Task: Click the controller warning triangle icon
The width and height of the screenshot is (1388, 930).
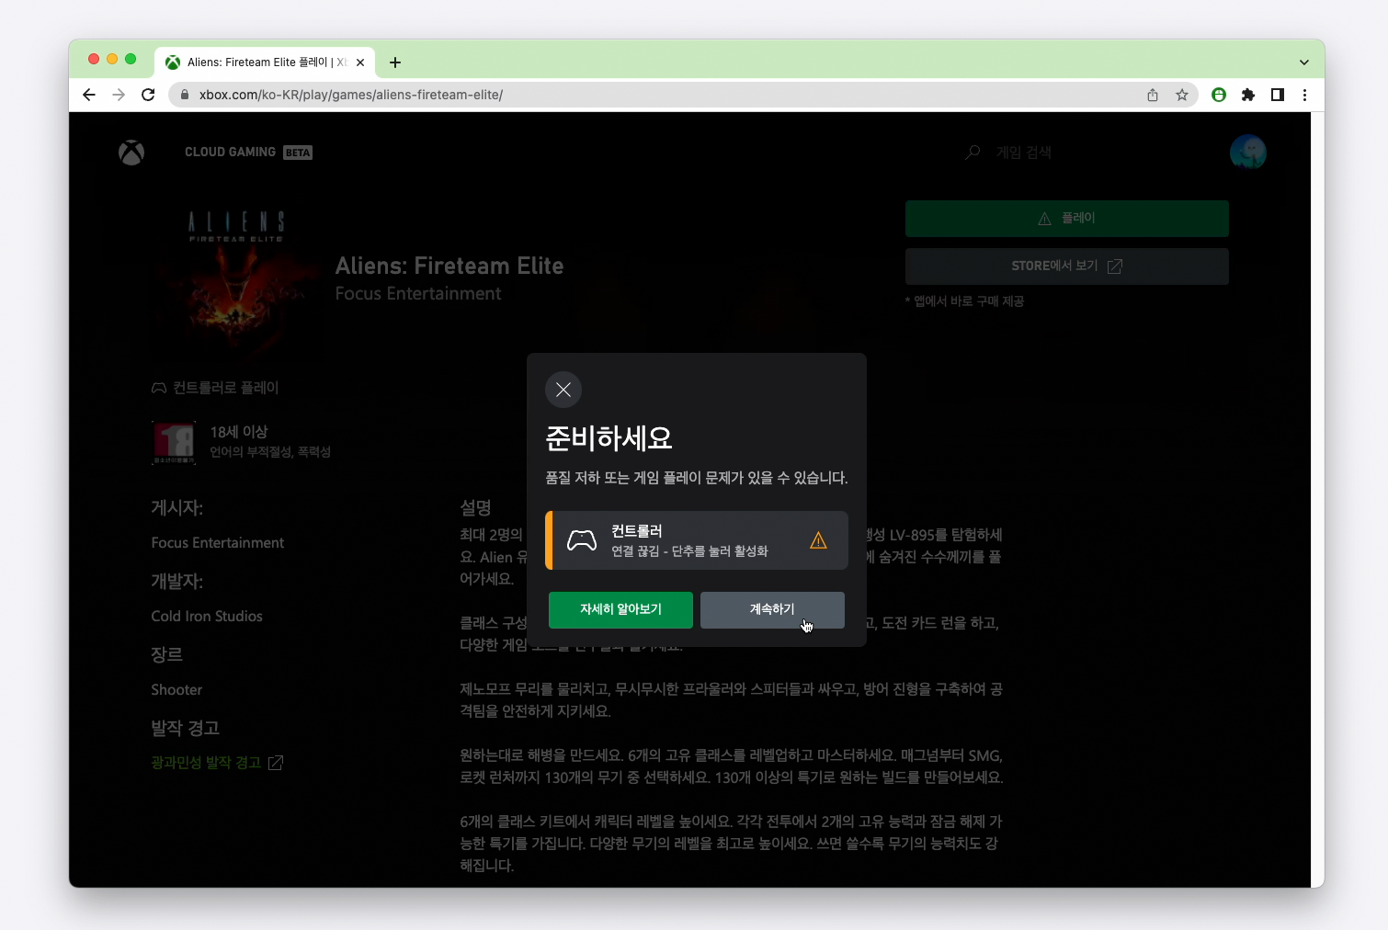Action: pyautogui.click(x=818, y=540)
